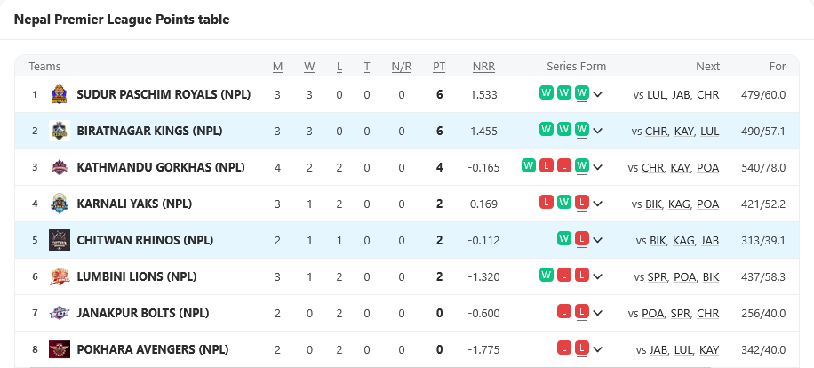Click the Sudur Paschim Royals team logo
Viewport: 814px width, 368px height.
click(x=59, y=94)
